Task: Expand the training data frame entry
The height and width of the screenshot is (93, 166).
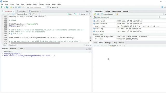Action: click(x=94, y=31)
